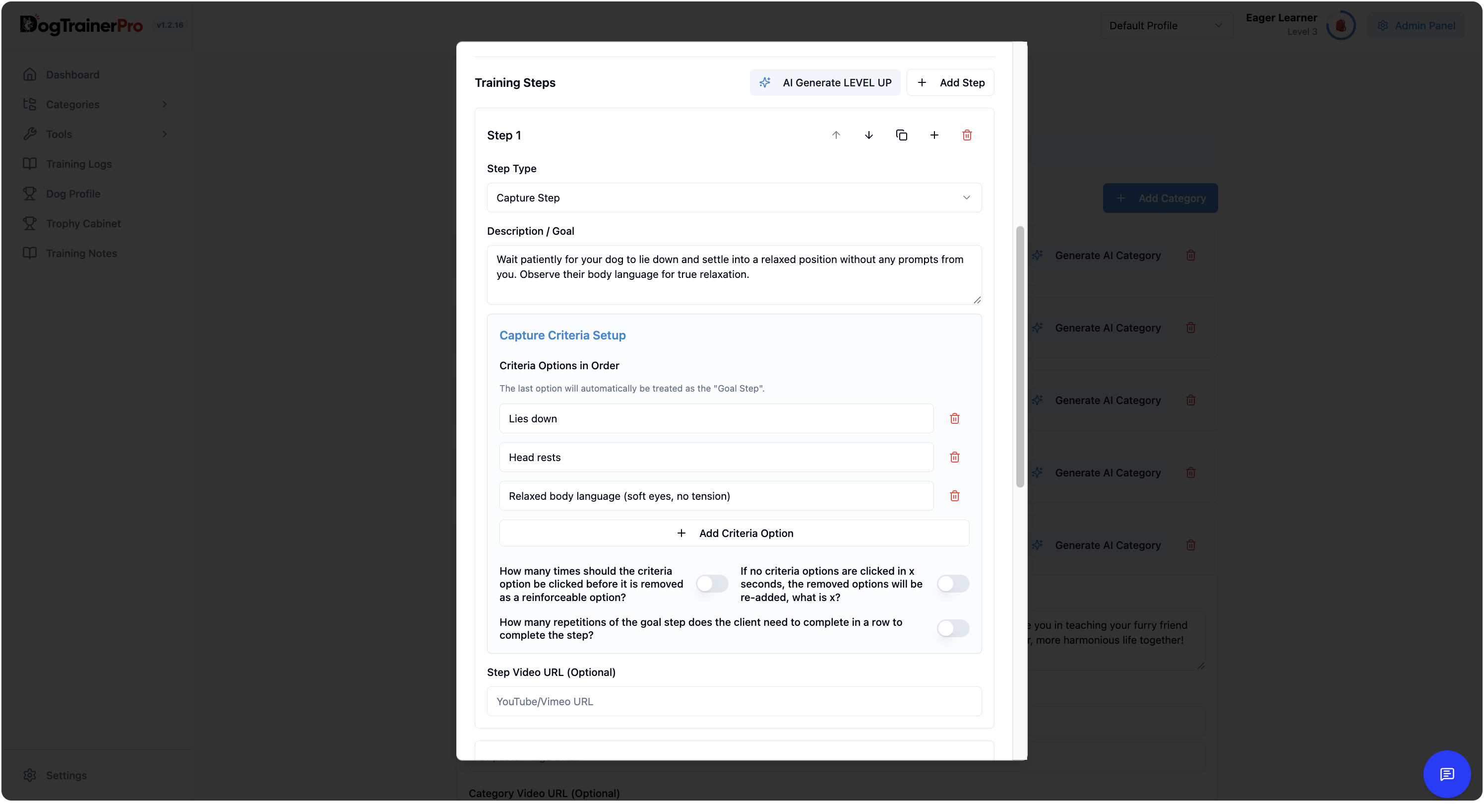
Task: Click the Training Notes book icon
Action: tap(30, 253)
